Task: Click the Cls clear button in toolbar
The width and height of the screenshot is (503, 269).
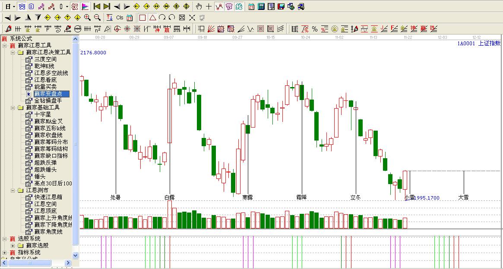Action: click(x=120, y=18)
